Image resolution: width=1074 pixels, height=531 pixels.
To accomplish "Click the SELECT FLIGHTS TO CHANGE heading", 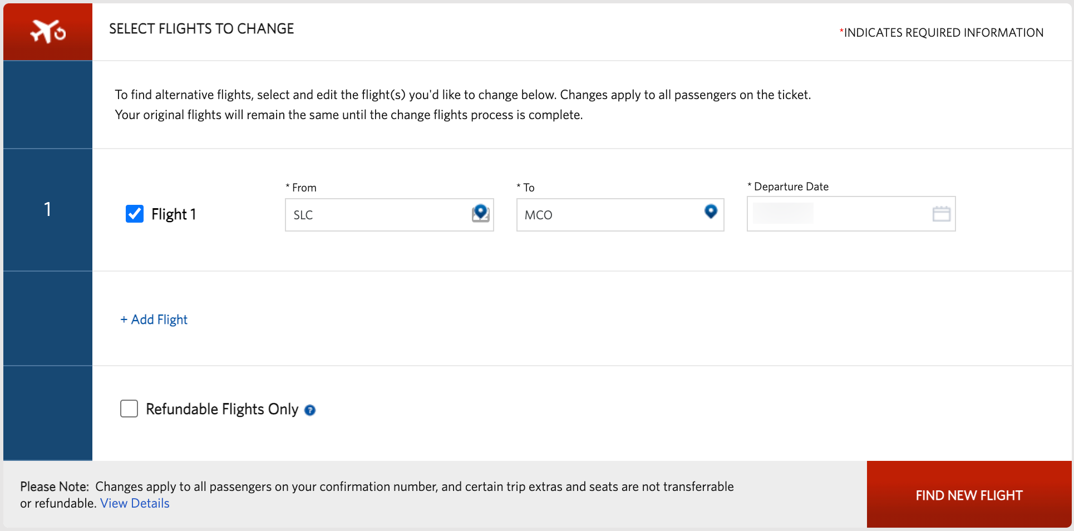I will pos(201,28).
